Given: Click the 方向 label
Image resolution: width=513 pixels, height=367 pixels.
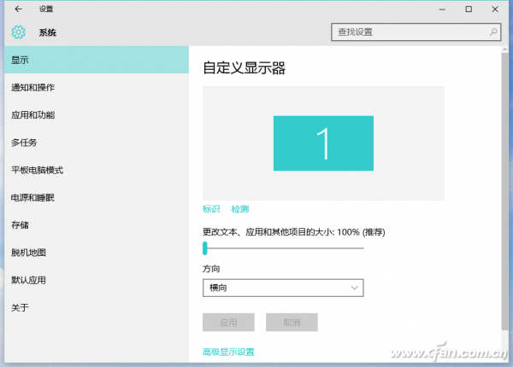Looking at the screenshot, I should (211, 269).
